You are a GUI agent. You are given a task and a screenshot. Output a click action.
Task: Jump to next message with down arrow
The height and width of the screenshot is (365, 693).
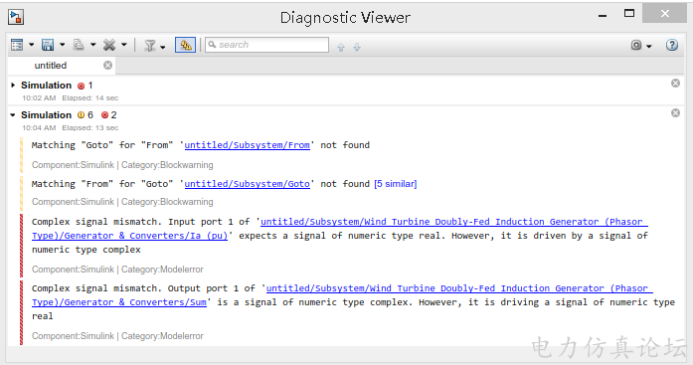click(357, 47)
